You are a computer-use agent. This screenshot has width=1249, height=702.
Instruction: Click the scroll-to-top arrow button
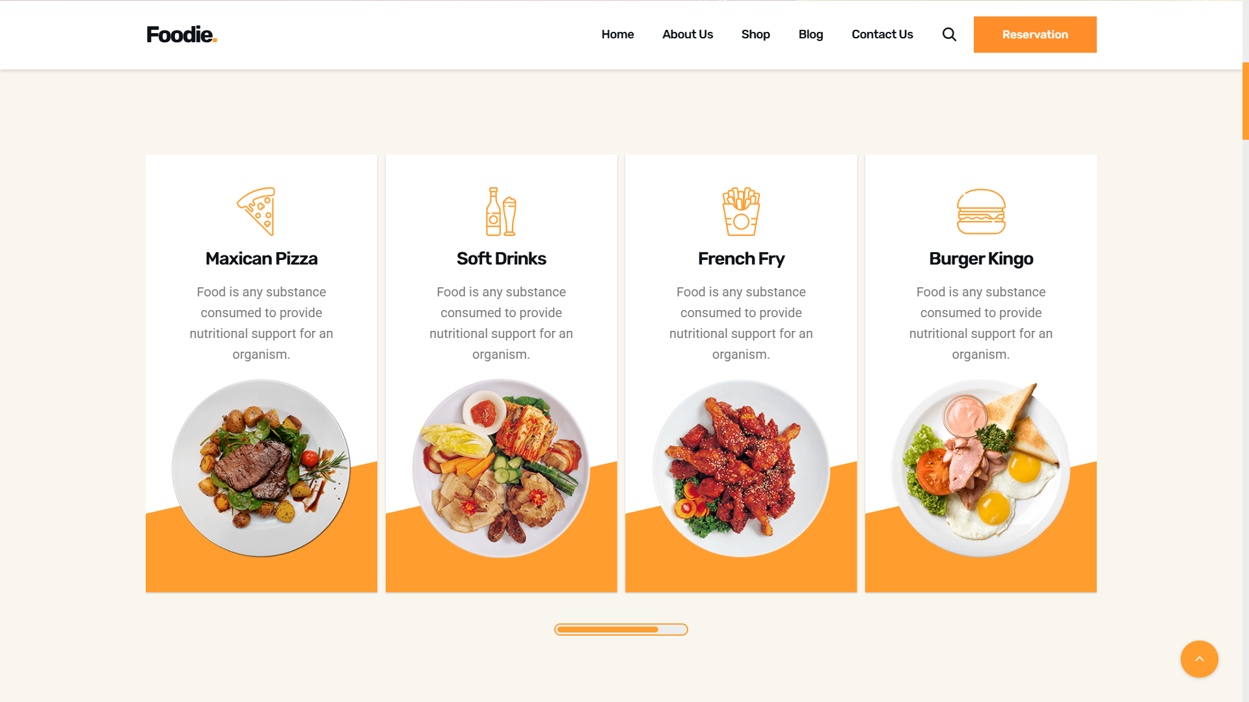pyautogui.click(x=1199, y=659)
